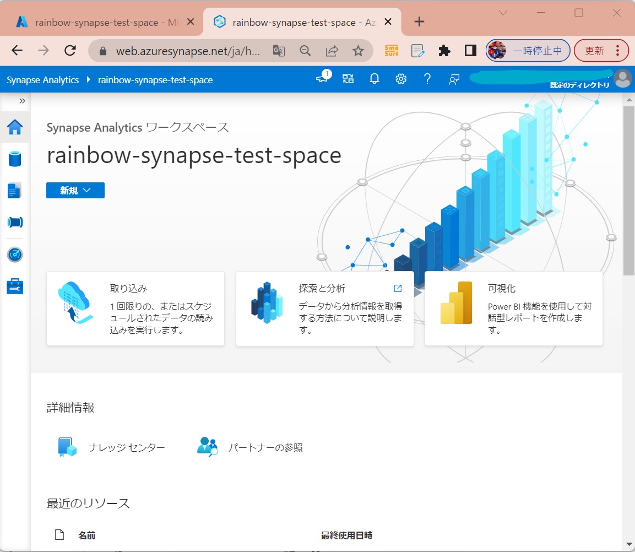Open the 取り込み card
The width and height of the screenshot is (635, 552).
[135, 309]
